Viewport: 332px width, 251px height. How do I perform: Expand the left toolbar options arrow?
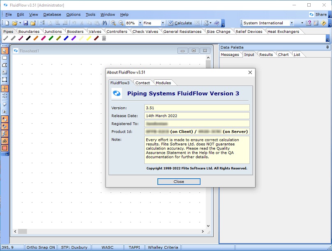click(x=7, y=154)
